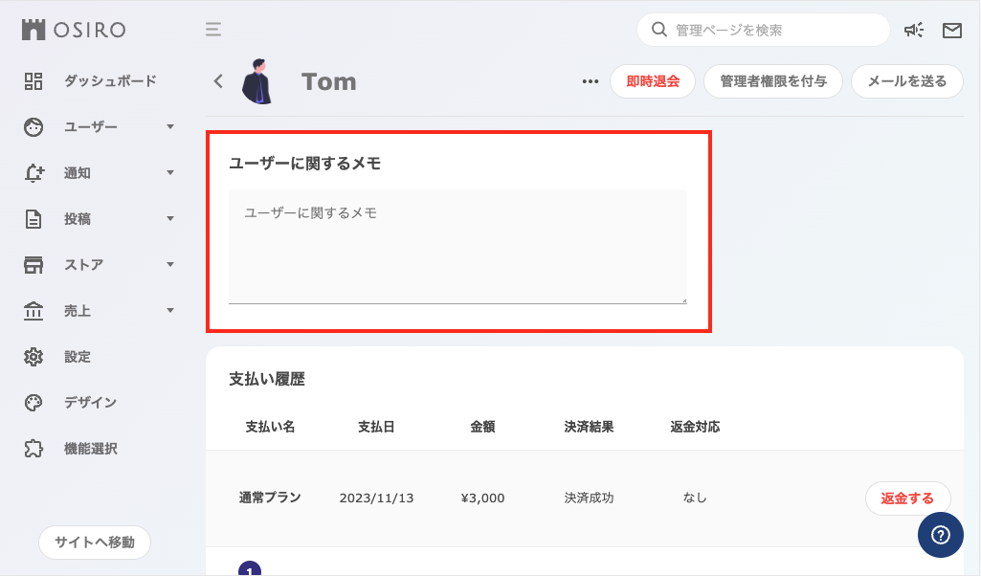Click the 即時退会 button
The height and width of the screenshot is (576, 981).
coord(652,81)
